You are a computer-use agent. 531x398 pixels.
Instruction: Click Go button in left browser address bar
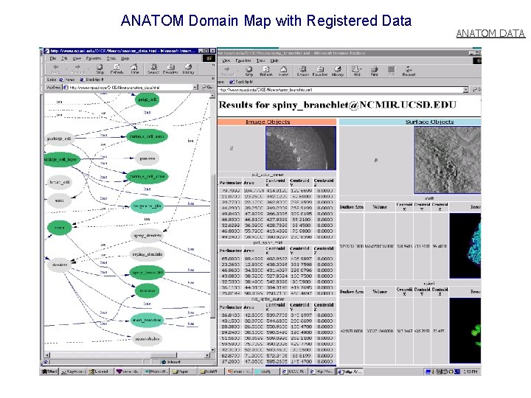tap(207, 87)
